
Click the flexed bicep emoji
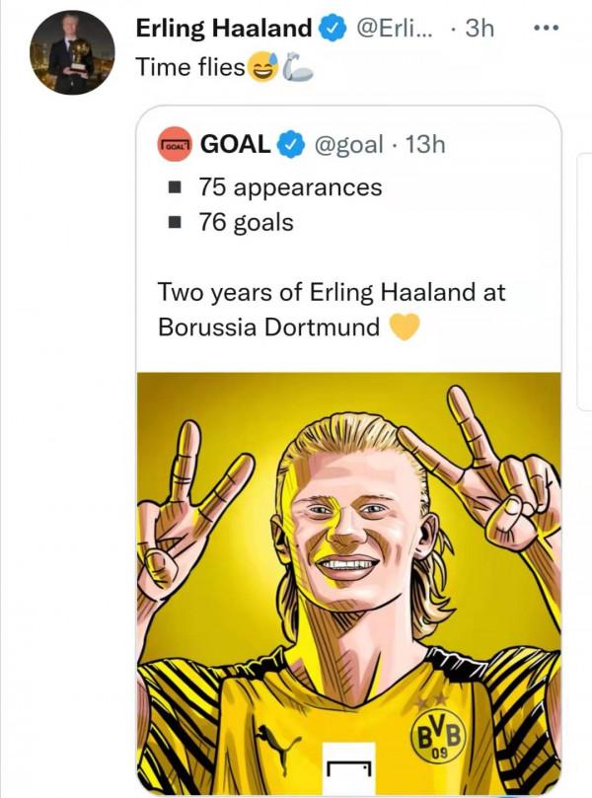click(296, 68)
